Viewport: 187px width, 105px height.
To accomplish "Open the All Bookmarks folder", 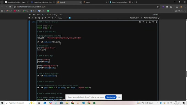I will pyautogui.click(x=180, y=11).
